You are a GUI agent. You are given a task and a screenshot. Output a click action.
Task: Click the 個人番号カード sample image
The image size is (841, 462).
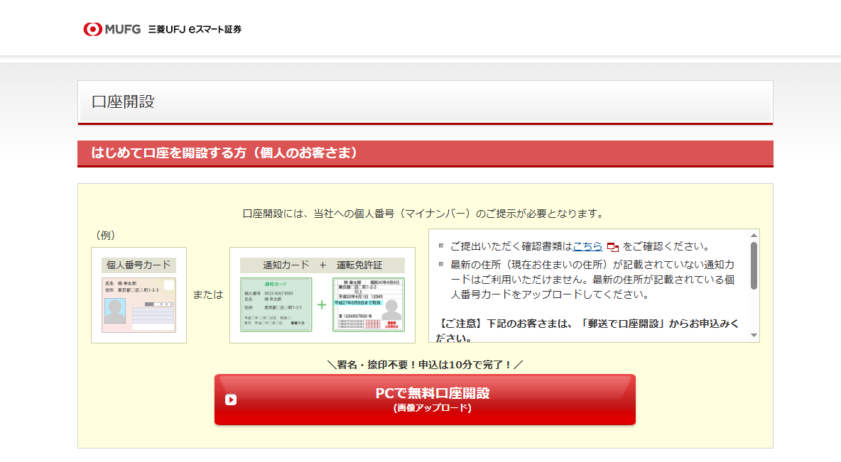139,305
